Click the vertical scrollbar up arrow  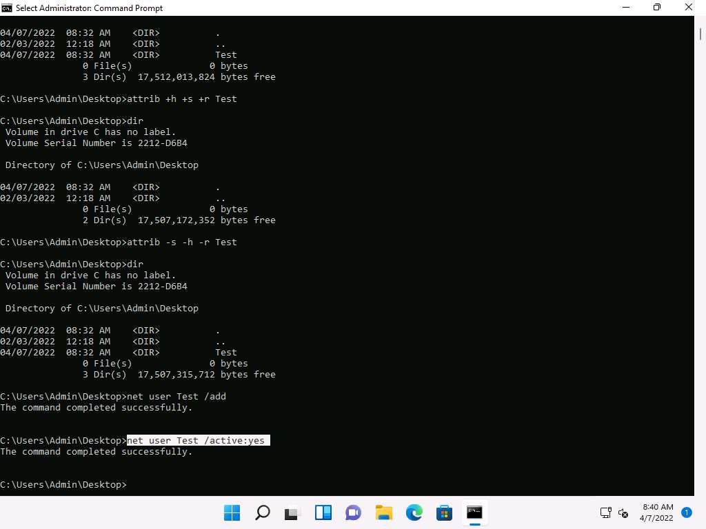(x=699, y=21)
